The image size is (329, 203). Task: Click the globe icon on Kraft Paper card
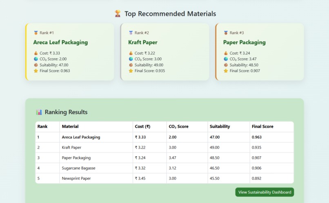tap(131, 59)
